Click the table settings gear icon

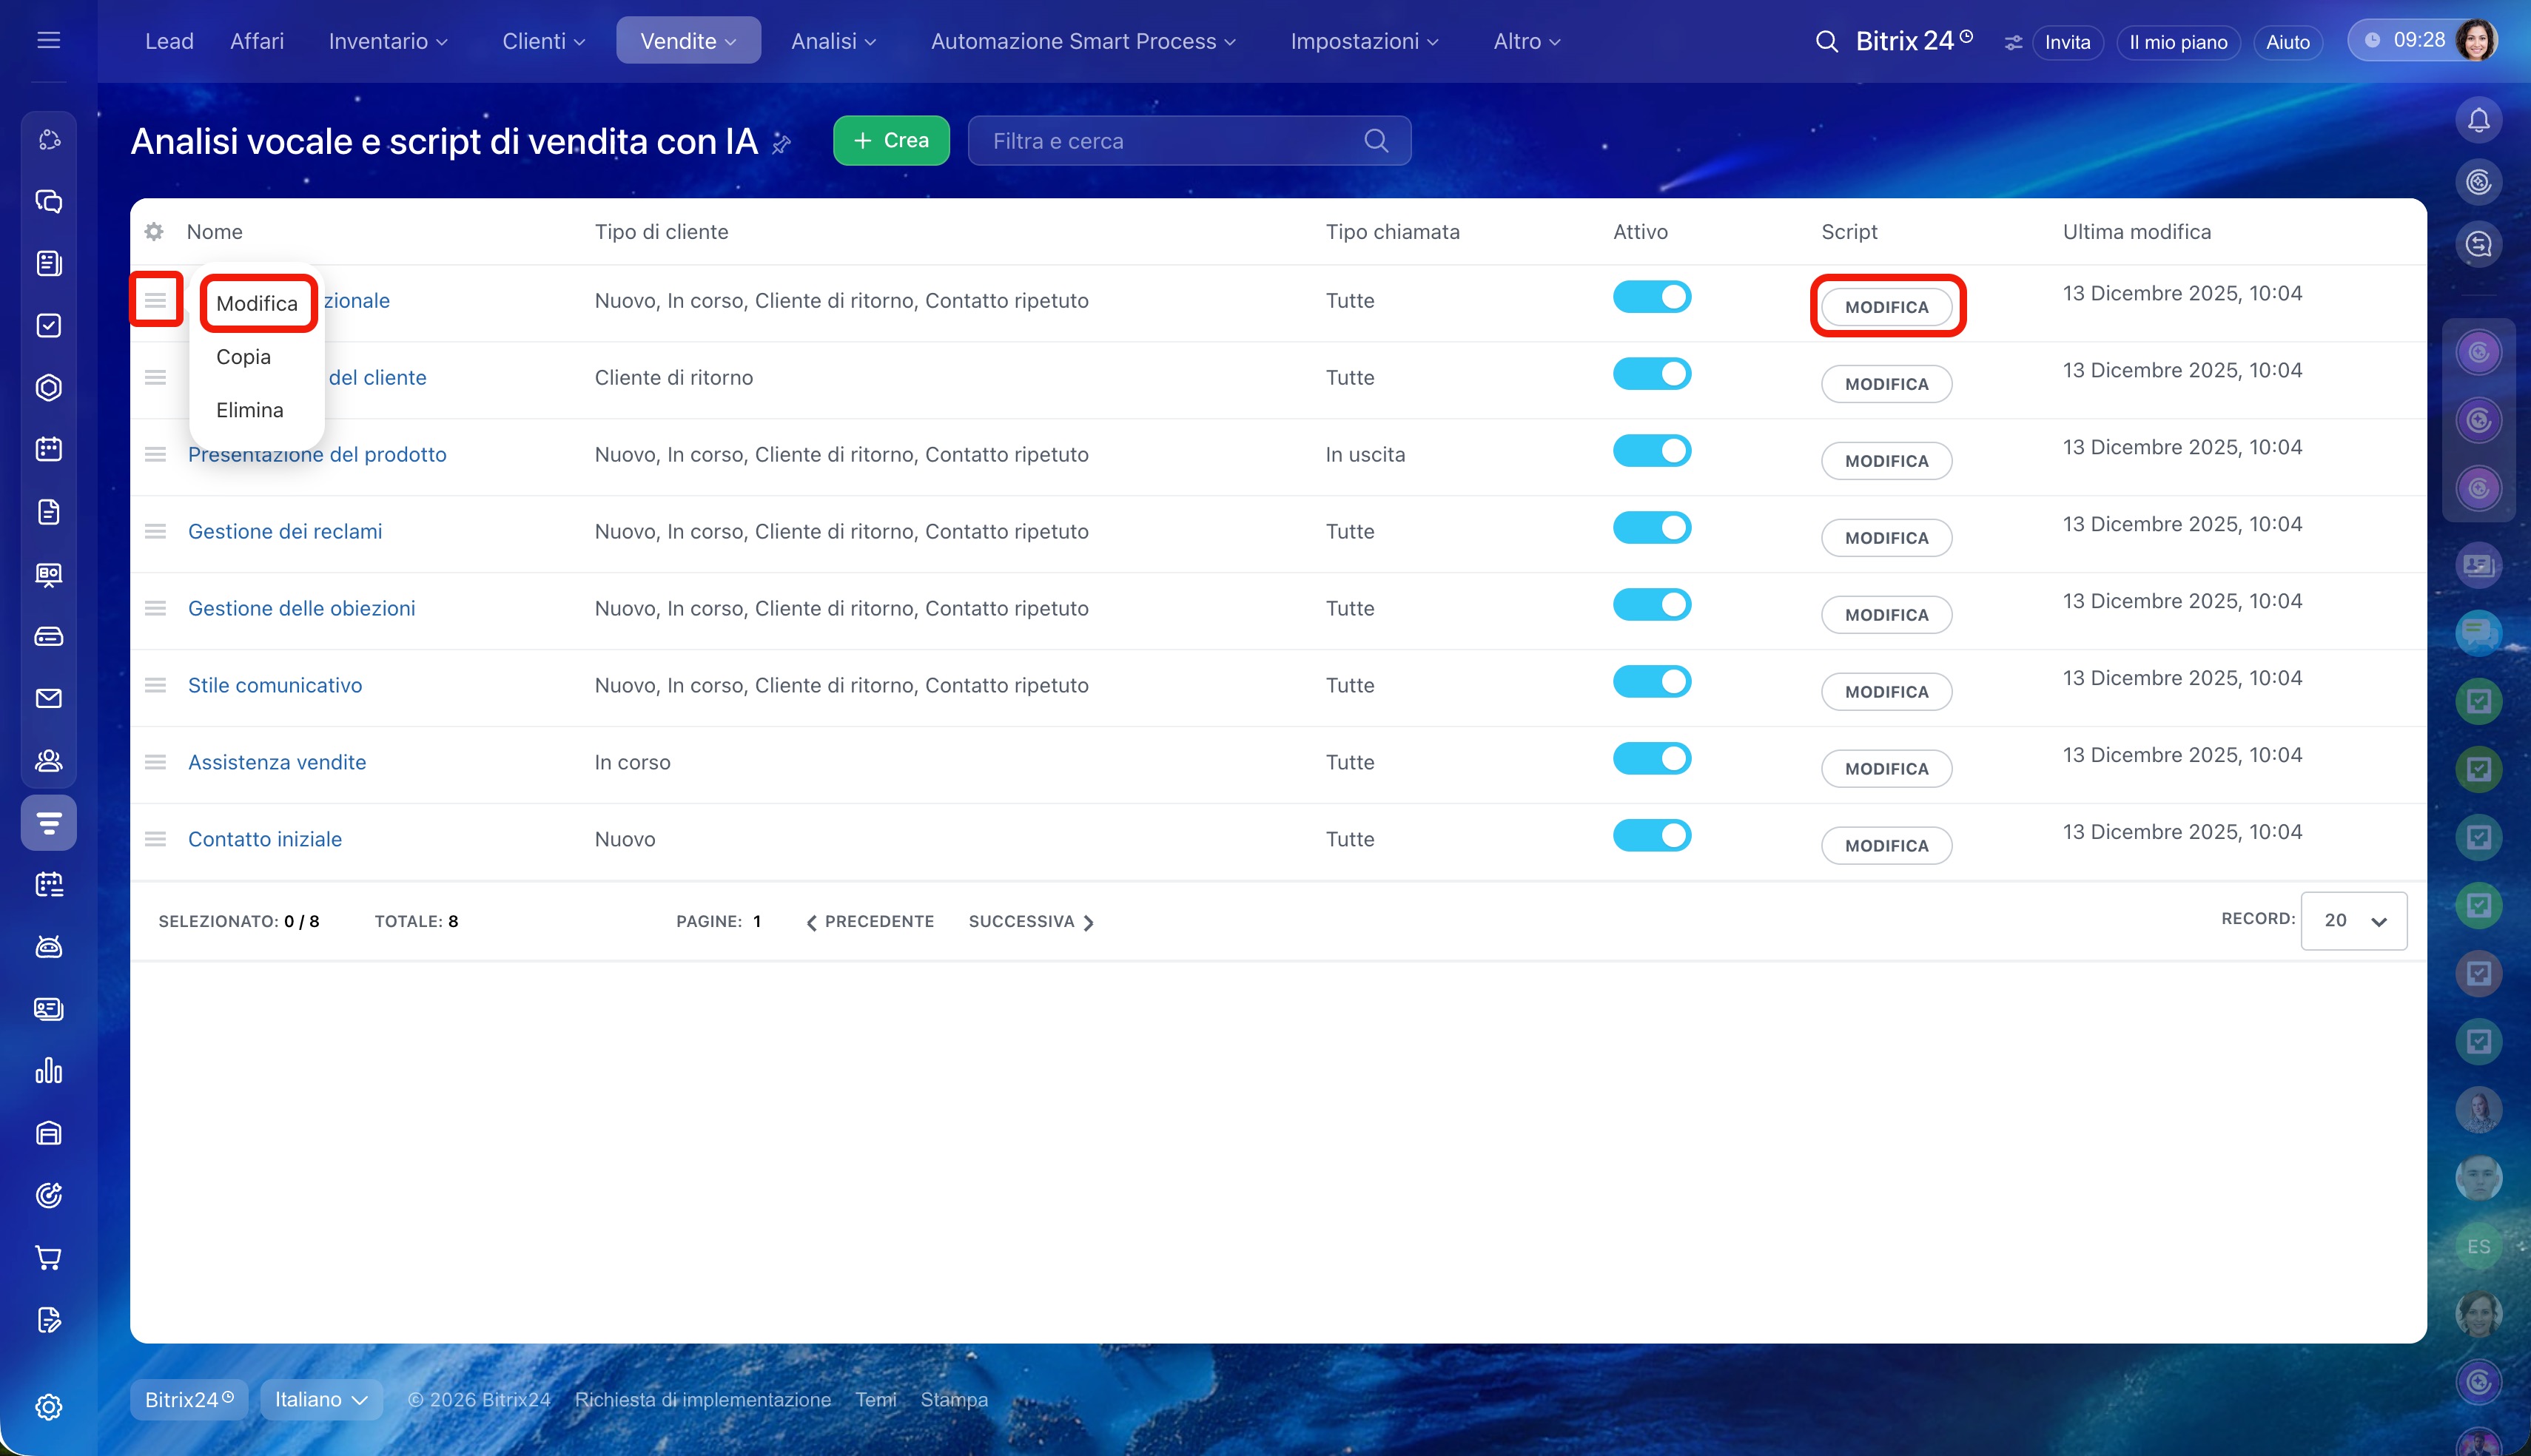click(154, 232)
